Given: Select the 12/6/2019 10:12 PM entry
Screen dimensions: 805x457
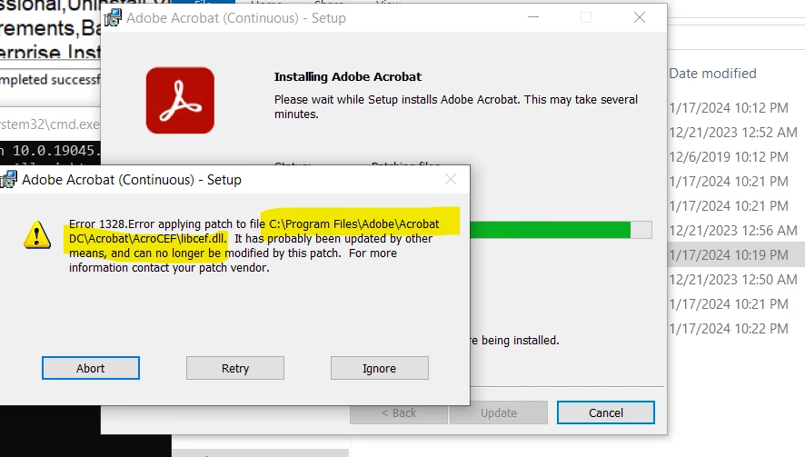Looking at the screenshot, I should tap(729, 157).
